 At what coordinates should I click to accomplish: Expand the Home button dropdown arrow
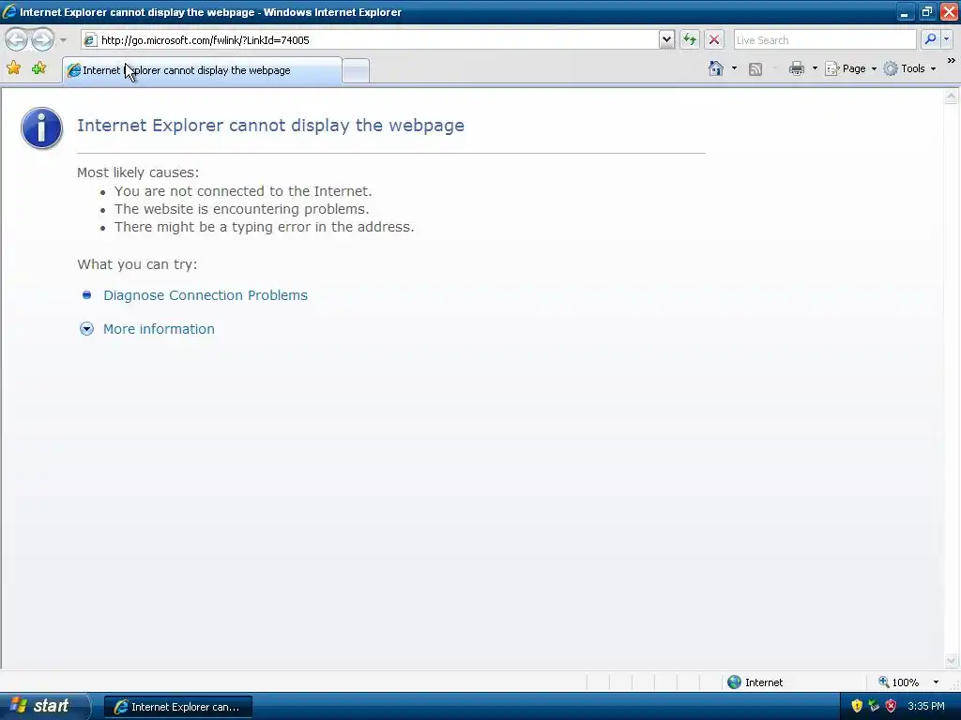pos(734,68)
